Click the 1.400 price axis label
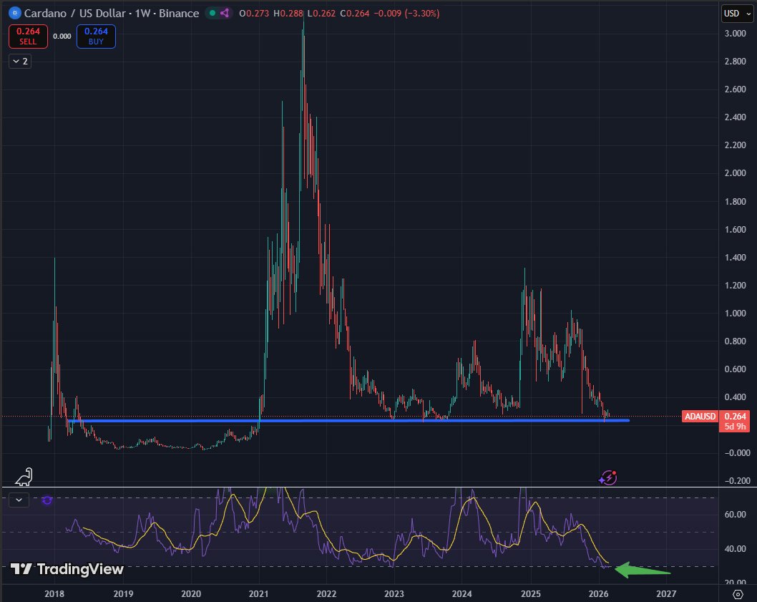The image size is (757, 602). 736,258
